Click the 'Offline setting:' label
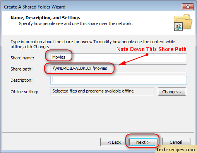 click(24, 92)
